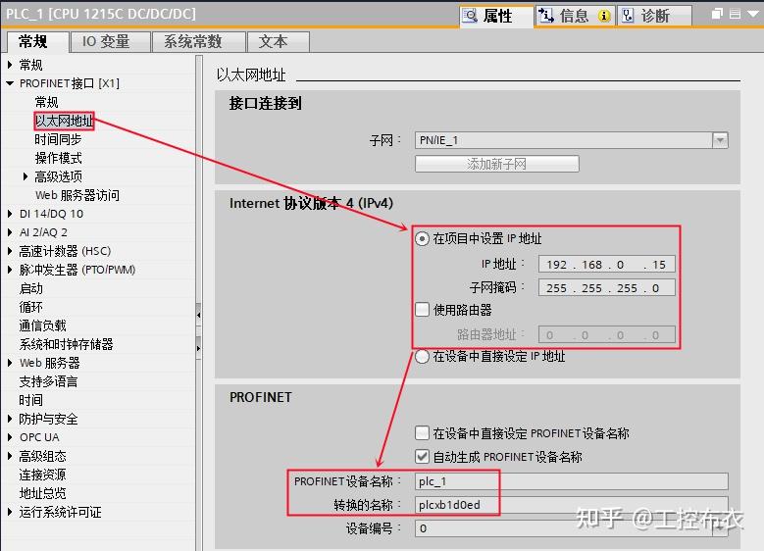The width and height of the screenshot is (764, 551).
Task: Click the 转换的名称 field plcxb1d0ed
Action: pos(572,505)
